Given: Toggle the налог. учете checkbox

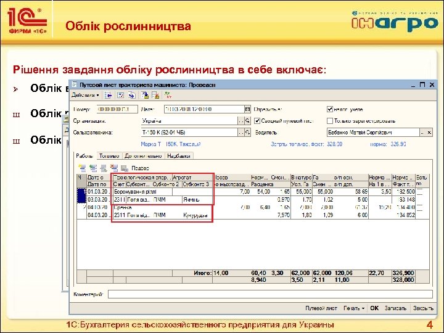Looking at the screenshot, I should [x=329, y=109].
